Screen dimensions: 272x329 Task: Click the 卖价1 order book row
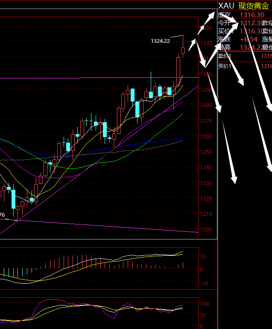pos(245,56)
